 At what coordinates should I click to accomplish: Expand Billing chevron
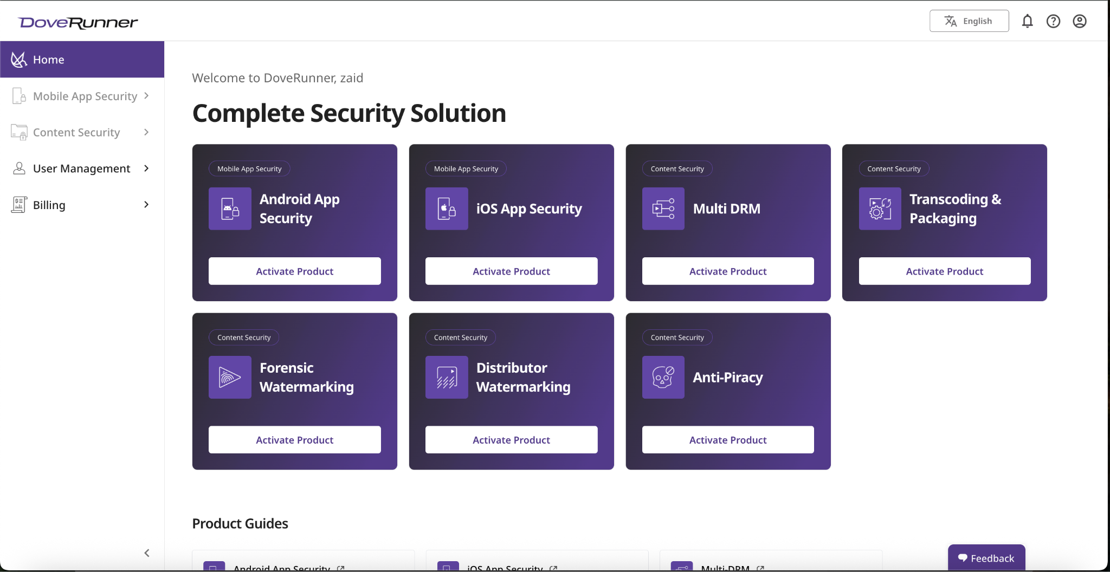tap(146, 205)
